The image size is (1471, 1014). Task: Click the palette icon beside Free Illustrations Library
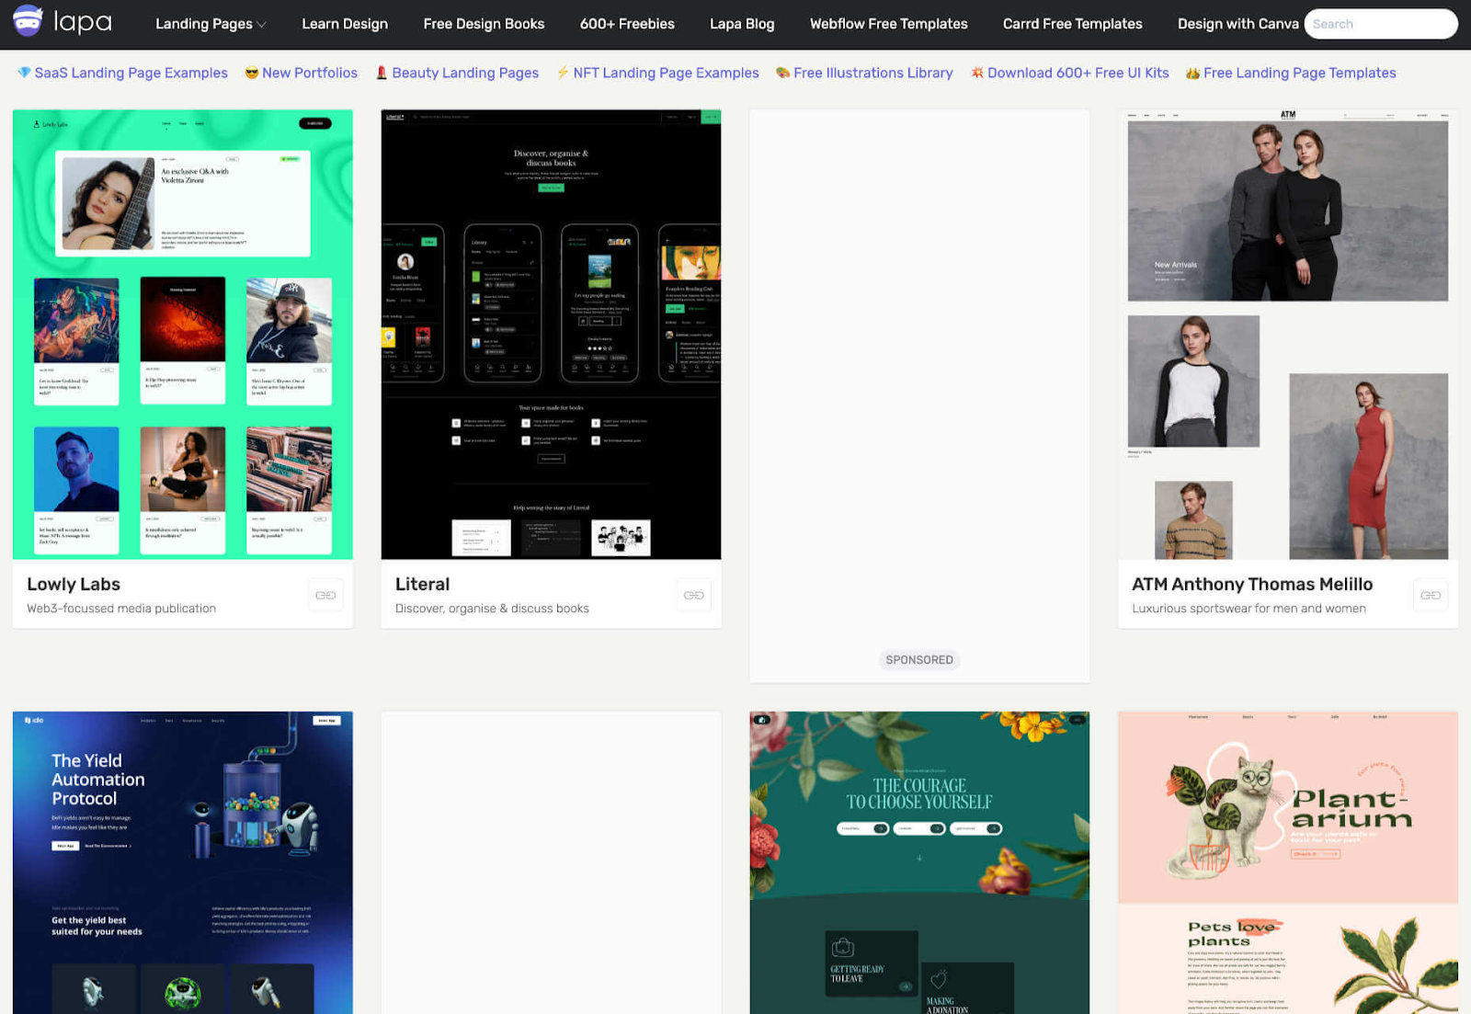click(x=782, y=73)
